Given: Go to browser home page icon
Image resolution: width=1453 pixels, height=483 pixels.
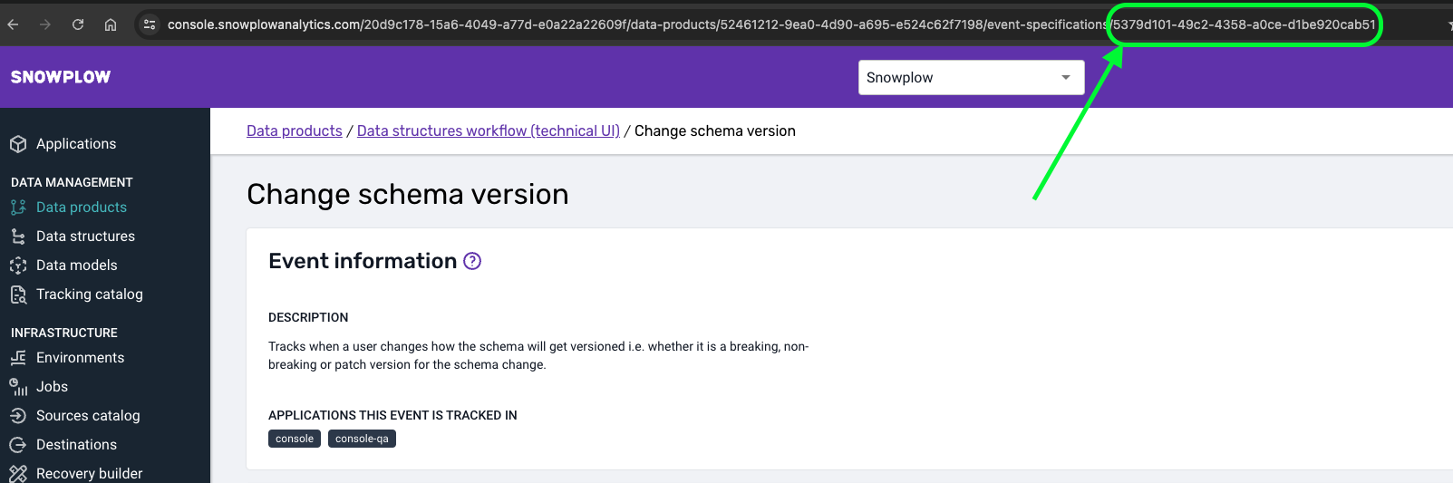Looking at the screenshot, I should pos(111,24).
